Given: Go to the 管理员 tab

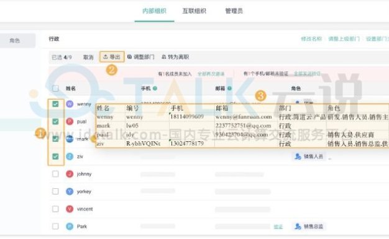Looking at the screenshot, I should coord(234,11).
